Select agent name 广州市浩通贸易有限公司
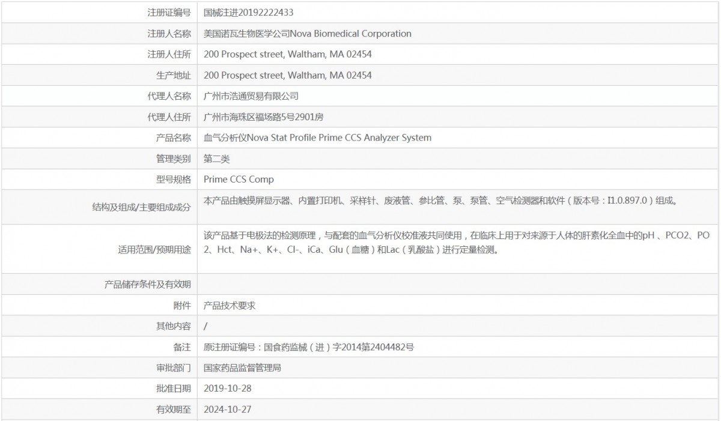The height and width of the screenshot is (421, 721). point(251,96)
